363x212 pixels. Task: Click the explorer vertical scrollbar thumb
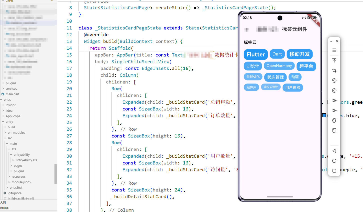(56, 174)
